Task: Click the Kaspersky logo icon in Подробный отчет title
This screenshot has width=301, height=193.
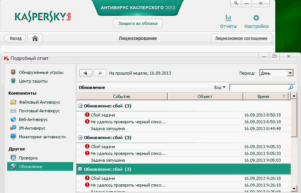Action: [x=6, y=58]
